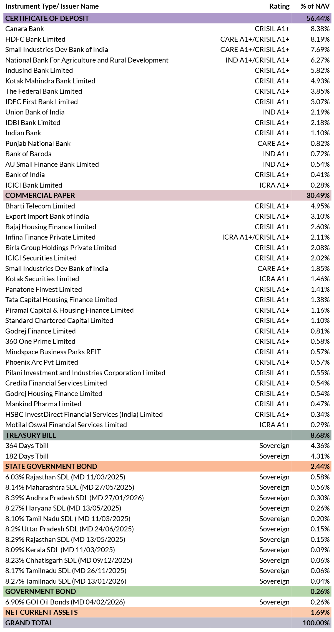Image resolution: width=334 pixels, height=632 pixels.
Task: Select the GRAND TOTAL row
Action: [x=167, y=623]
